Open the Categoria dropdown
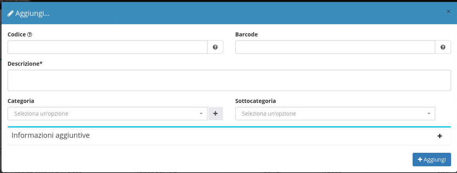The image size is (457, 173). [107, 114]
